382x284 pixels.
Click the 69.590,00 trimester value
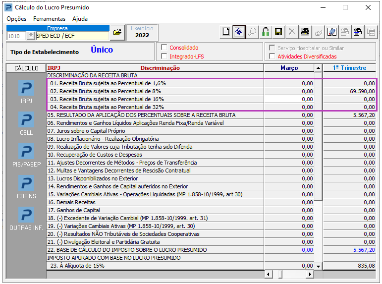[363, 91]
